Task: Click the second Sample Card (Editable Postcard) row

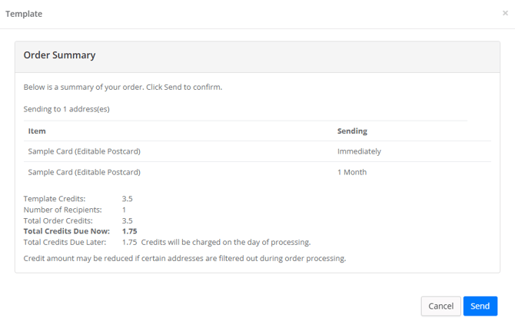Action: (257, 172)
